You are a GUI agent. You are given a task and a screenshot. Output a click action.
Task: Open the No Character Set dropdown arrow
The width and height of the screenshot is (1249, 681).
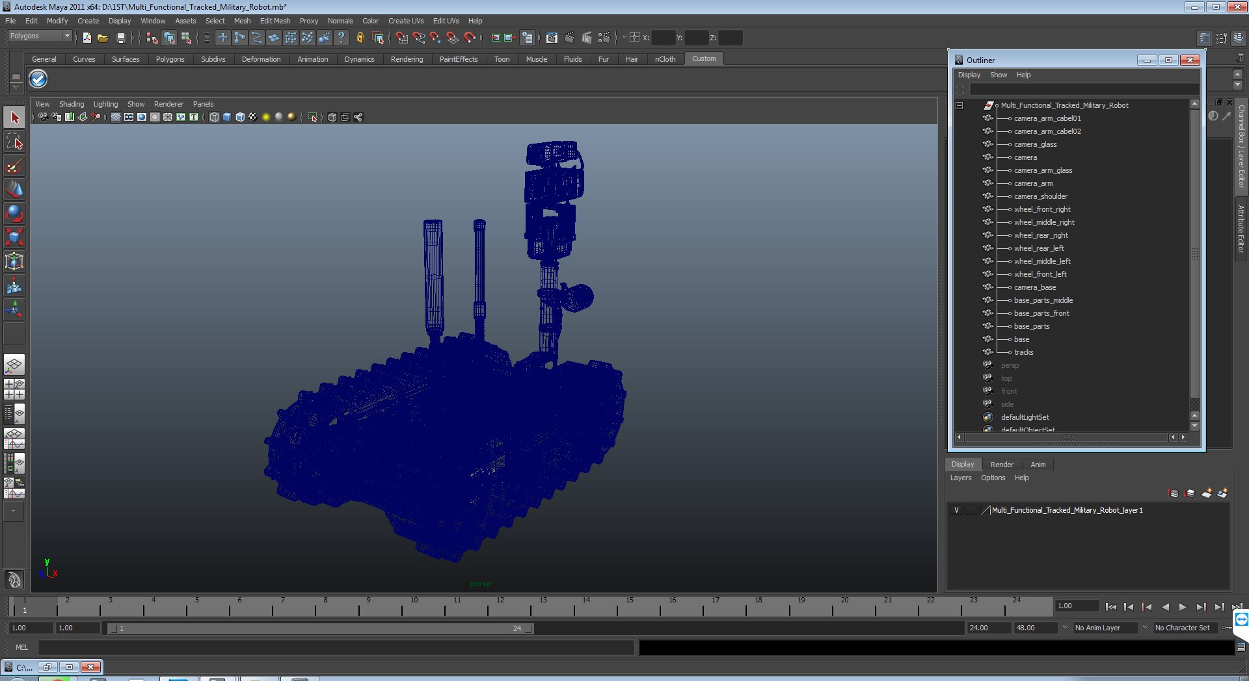click(1146, 628)
